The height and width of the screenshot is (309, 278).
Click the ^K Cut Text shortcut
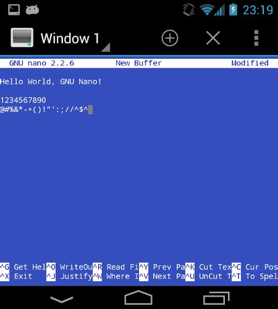[208, 267]
